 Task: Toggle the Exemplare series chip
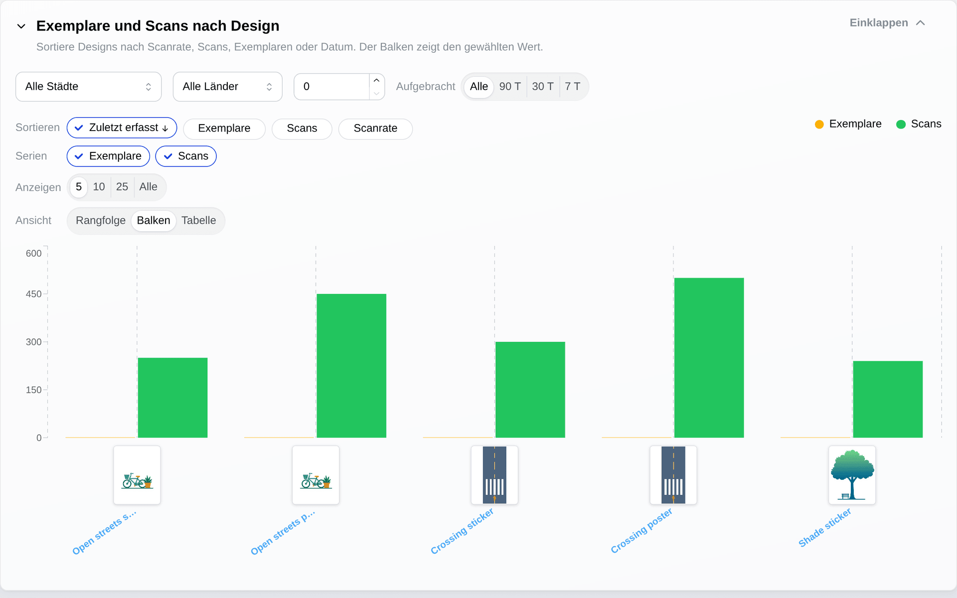(x=108, y=156)
